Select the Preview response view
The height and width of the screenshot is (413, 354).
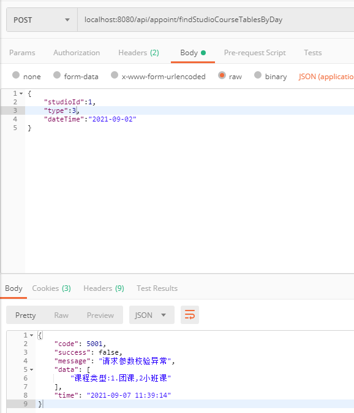(100, 315)
